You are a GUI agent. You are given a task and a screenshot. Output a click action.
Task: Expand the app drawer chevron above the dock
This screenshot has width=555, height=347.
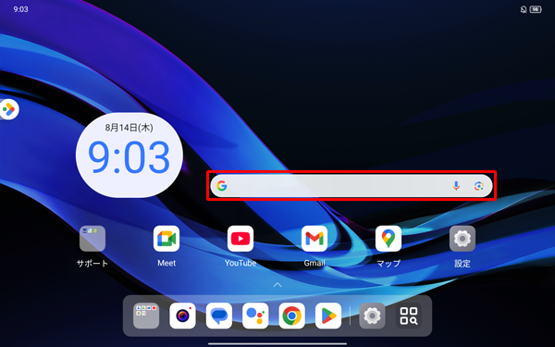277,285
